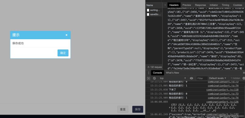
Task: Select the saveSo... request entry
Action: coord(154,14)
